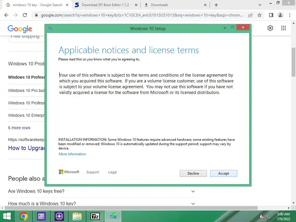This screenshot has width=296, height=222.
Task: Close the Downloads tab
Action: tap(205, 5)
